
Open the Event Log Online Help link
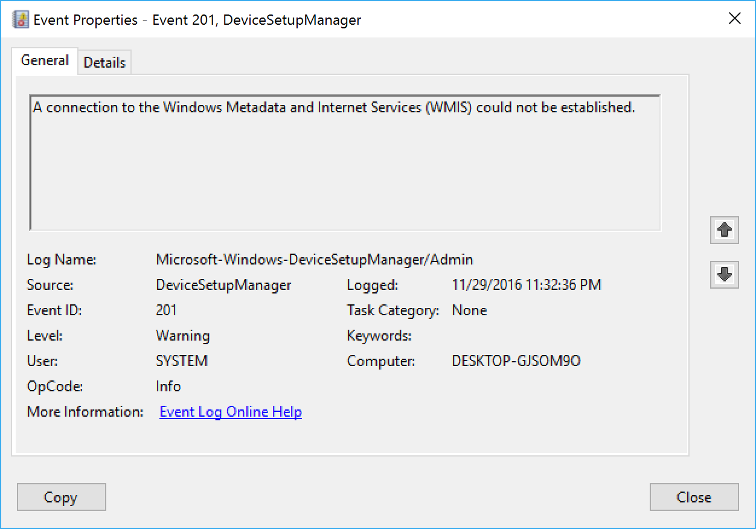231,412
